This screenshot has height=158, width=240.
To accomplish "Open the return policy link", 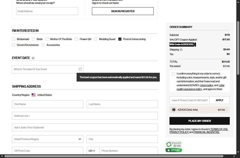I will point(207,85).
